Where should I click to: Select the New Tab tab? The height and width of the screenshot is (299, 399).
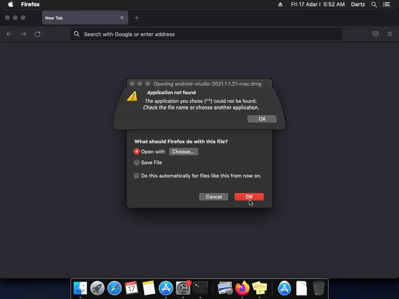point(85,18)
